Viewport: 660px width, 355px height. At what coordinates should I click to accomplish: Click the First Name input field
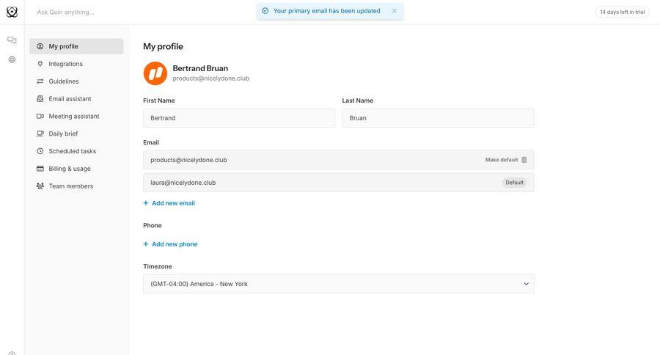click(x=238, y=118)
